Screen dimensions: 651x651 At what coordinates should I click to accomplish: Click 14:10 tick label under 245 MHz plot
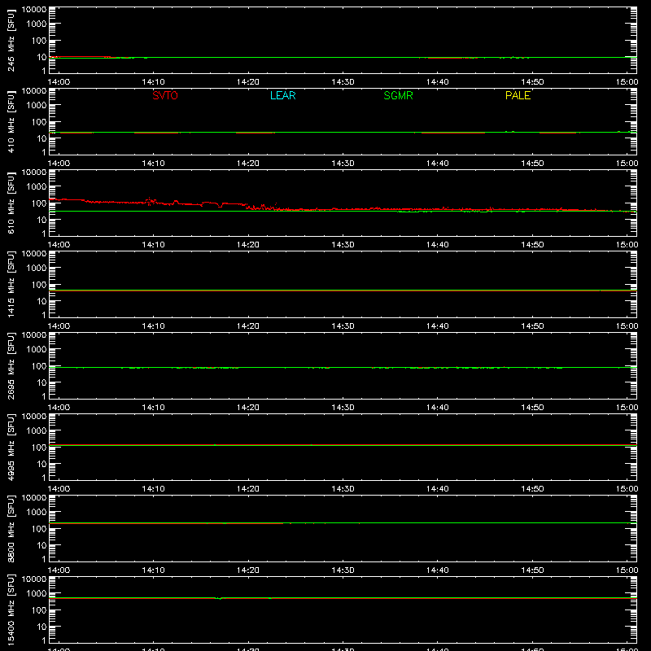[153, 82]
